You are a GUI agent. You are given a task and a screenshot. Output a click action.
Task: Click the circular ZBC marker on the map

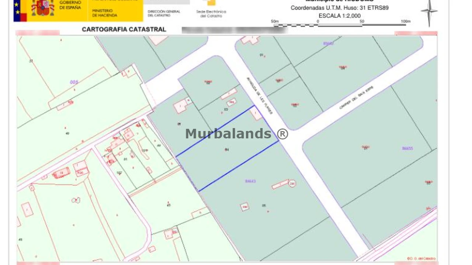(292, 183)
